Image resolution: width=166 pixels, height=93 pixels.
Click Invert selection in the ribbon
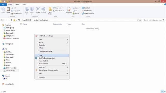88,14
